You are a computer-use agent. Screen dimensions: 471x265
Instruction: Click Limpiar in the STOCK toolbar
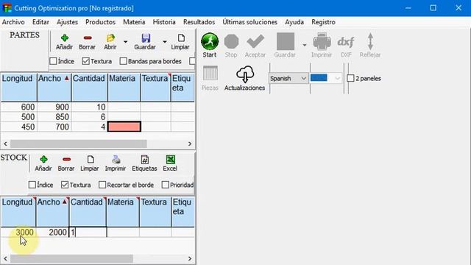[90, 163]
